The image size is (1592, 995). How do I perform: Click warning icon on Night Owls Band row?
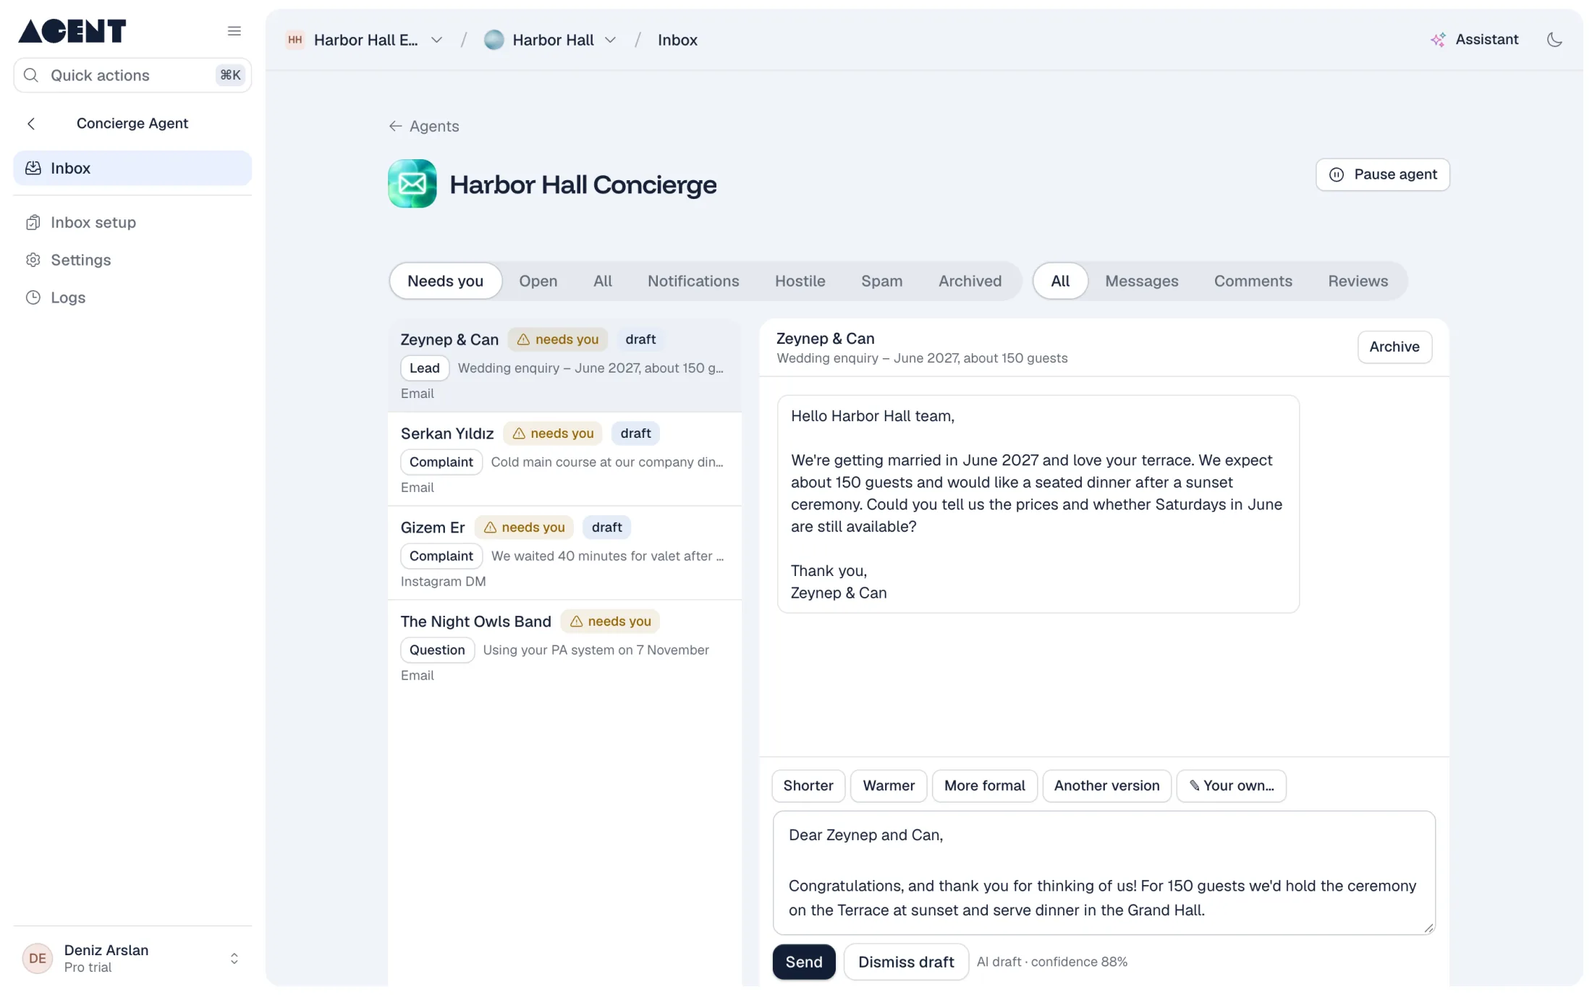[576, 622]
